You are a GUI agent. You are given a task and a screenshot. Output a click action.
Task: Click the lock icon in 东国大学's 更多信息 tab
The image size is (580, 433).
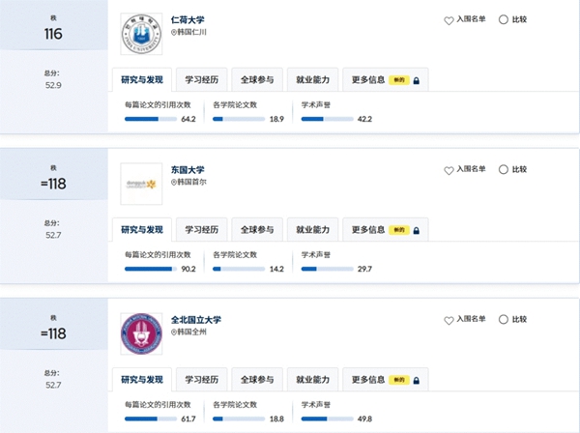416,231
